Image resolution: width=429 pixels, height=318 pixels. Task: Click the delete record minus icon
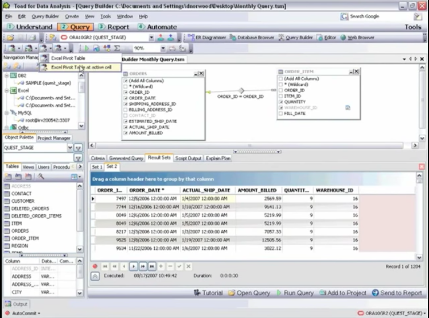[x=170, y=266]
